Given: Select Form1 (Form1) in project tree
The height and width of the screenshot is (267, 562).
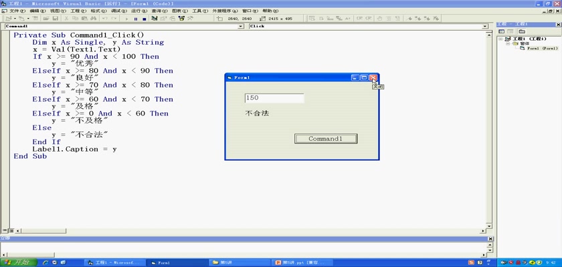Looking at the screenshot, I should (x=541, y=49).
